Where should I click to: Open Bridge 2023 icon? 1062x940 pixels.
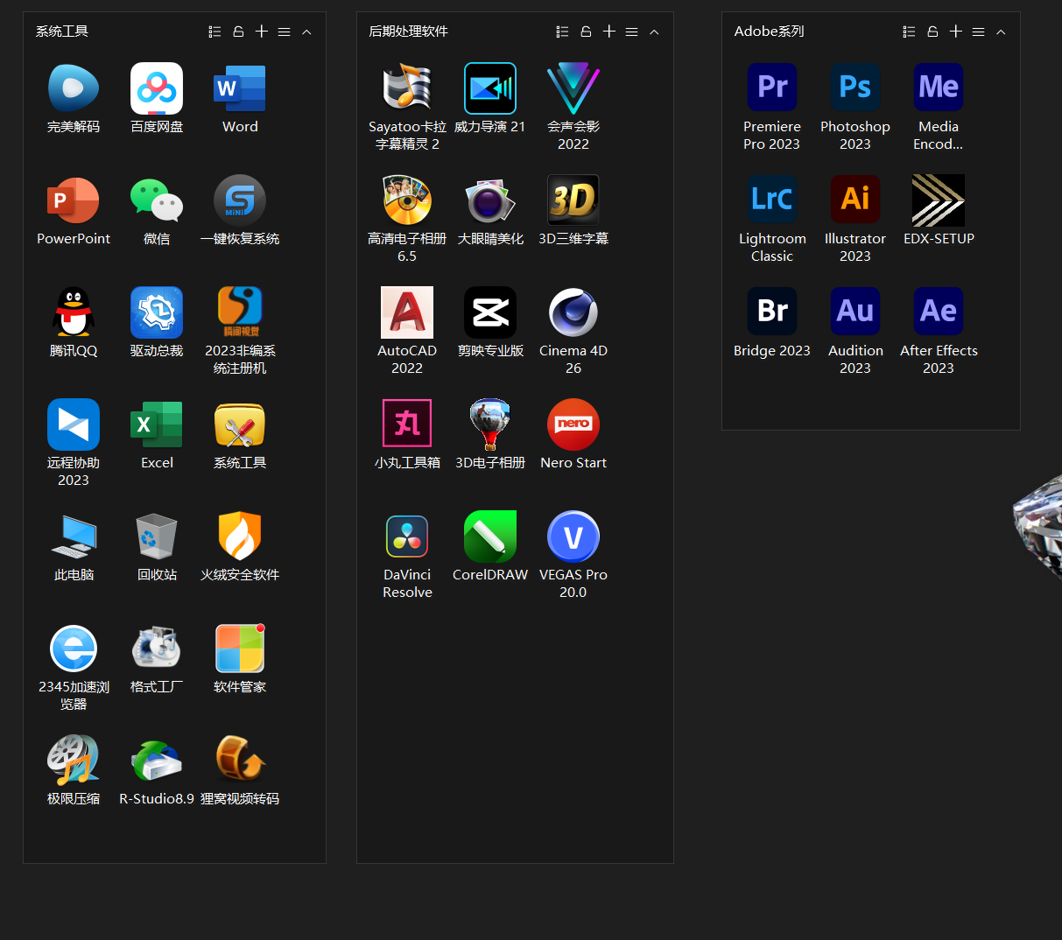click(x=772, y=312)
